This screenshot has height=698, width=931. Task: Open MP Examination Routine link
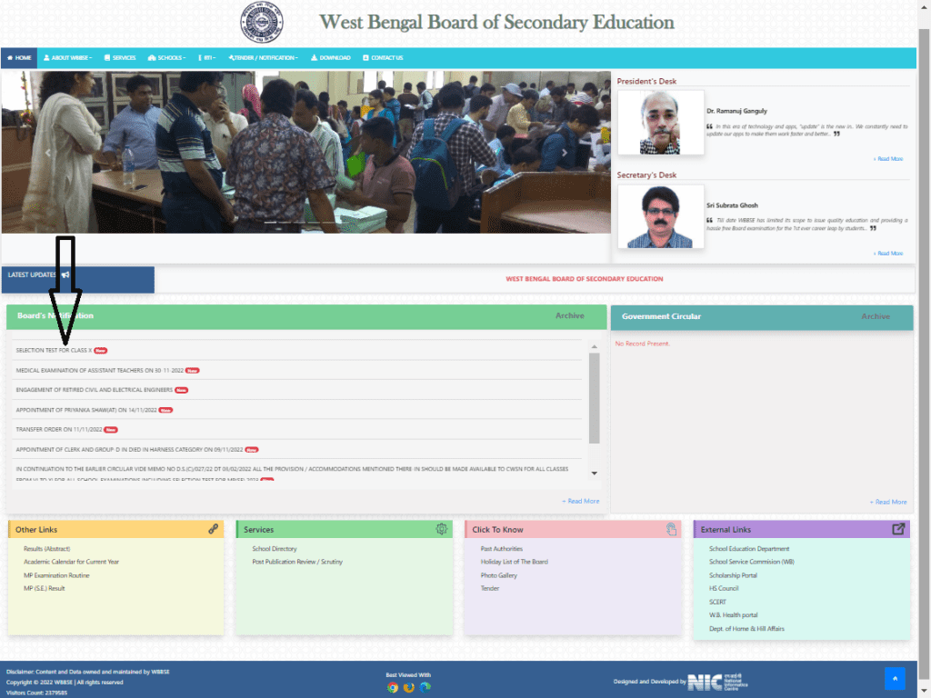tap(56, 575)
